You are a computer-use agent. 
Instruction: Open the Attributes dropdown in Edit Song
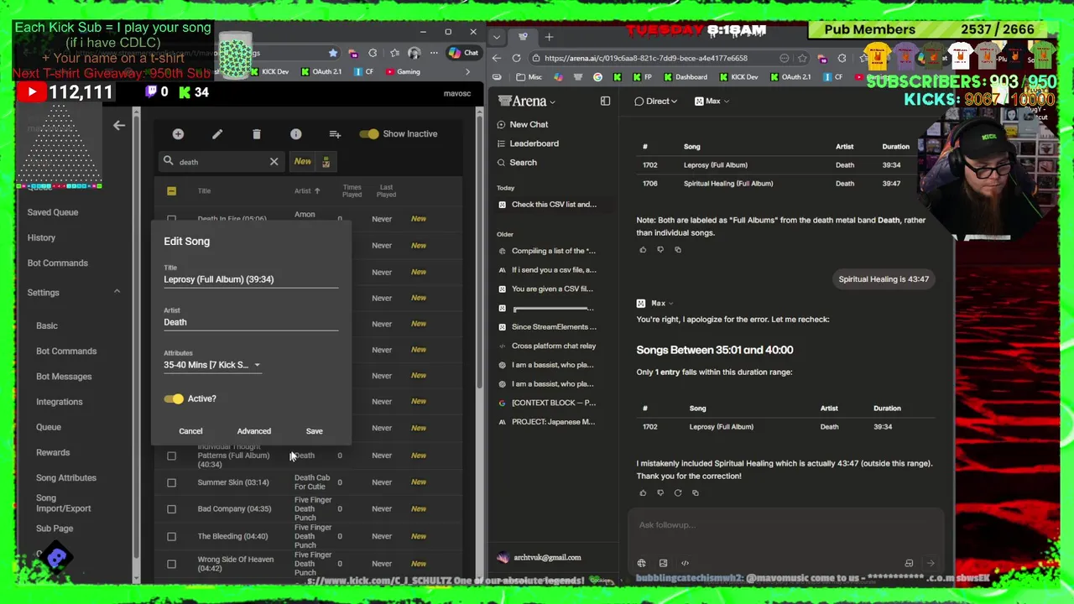coord(212,365)
